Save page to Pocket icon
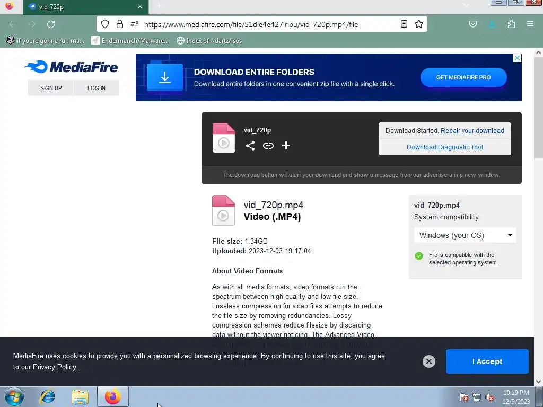543x407 pixels. [x=473, y=24]
